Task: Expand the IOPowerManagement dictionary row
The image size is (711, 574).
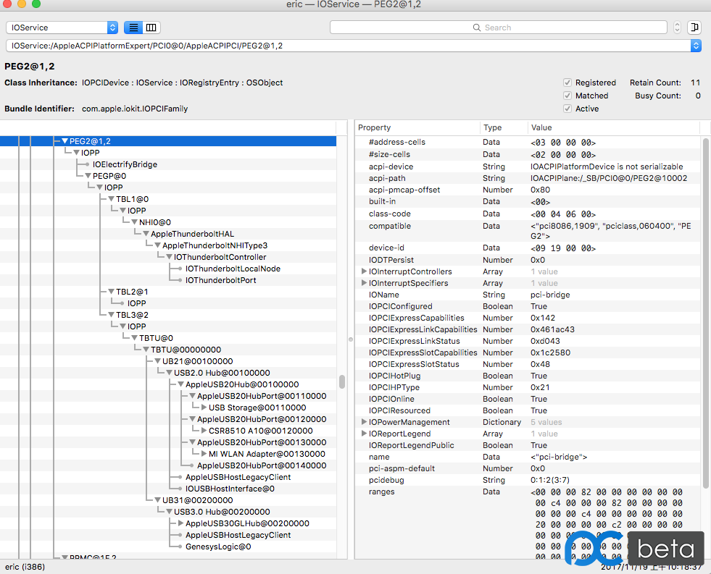Action: click(364, 422)
